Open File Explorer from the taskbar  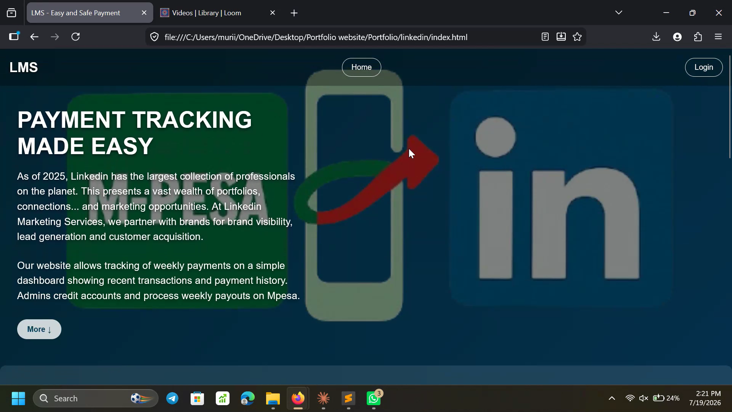[x=273, y=399]
